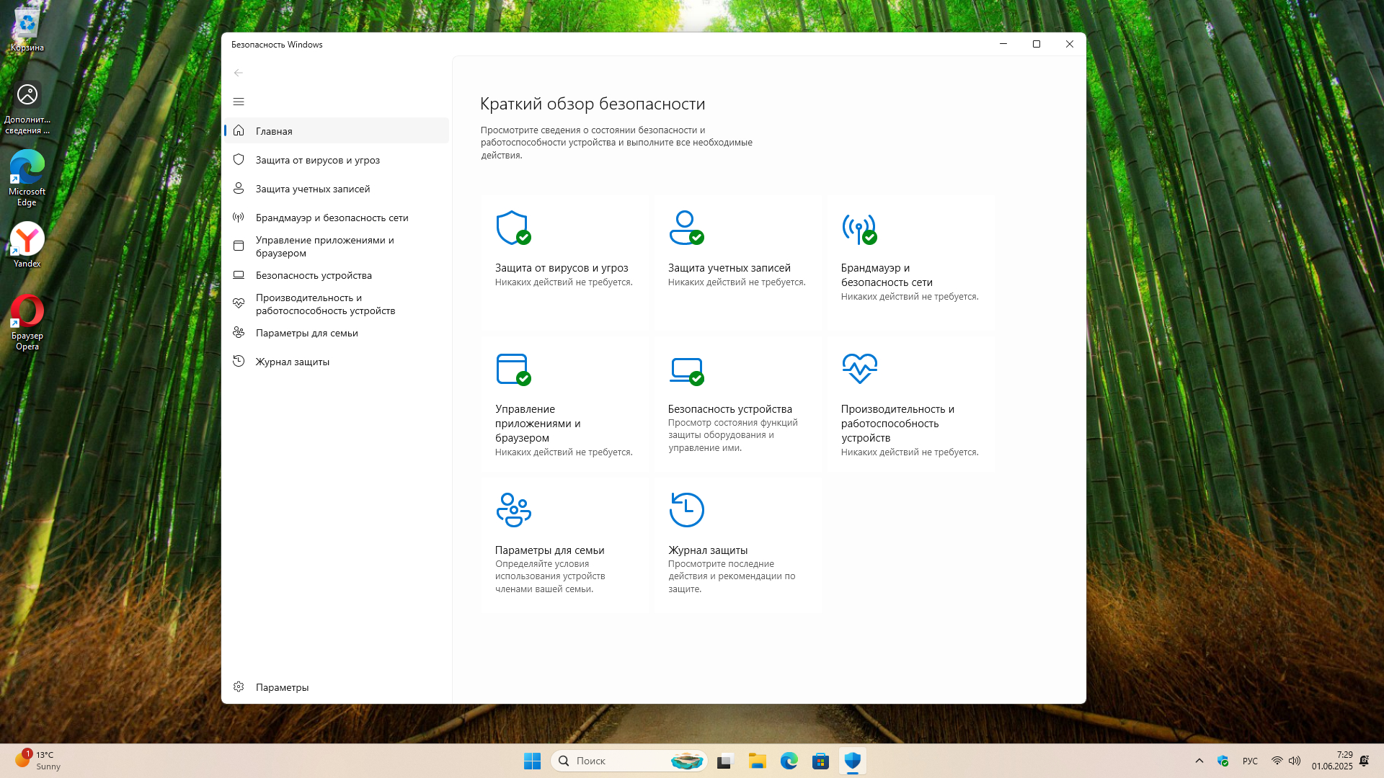Open File Explorer from the taskbar

coord(757,761)
